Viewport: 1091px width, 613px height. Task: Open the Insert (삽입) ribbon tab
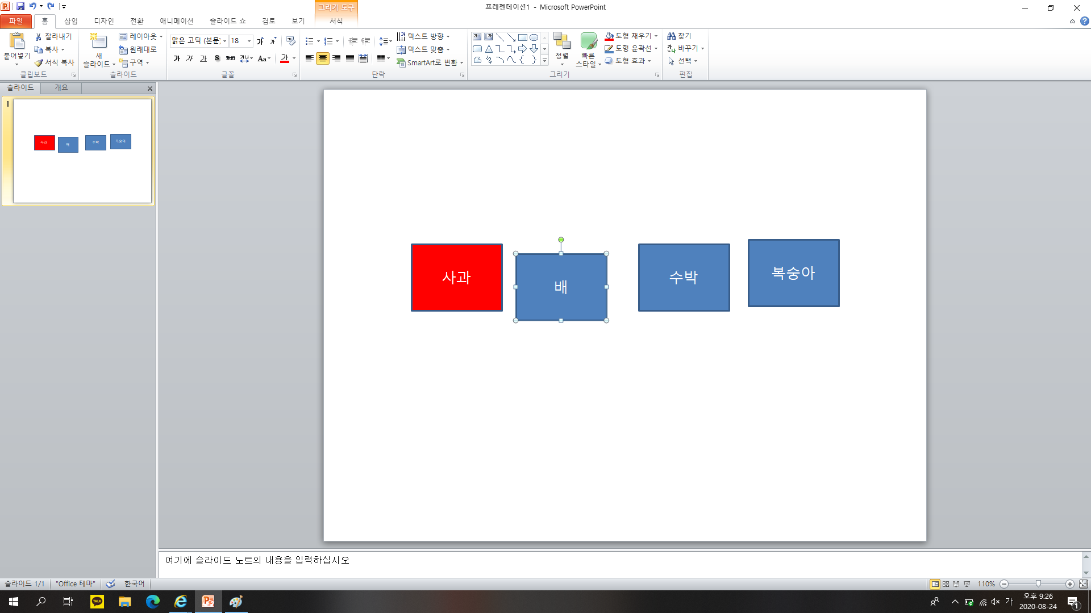(x=70, y=21)
